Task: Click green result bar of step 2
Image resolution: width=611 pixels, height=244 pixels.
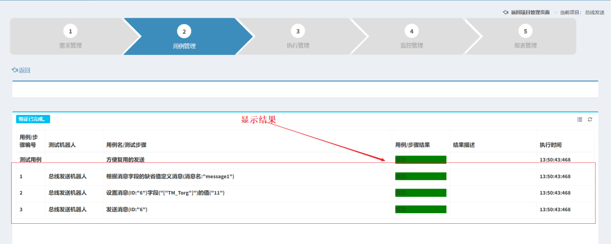Action: tap(421, 193)
